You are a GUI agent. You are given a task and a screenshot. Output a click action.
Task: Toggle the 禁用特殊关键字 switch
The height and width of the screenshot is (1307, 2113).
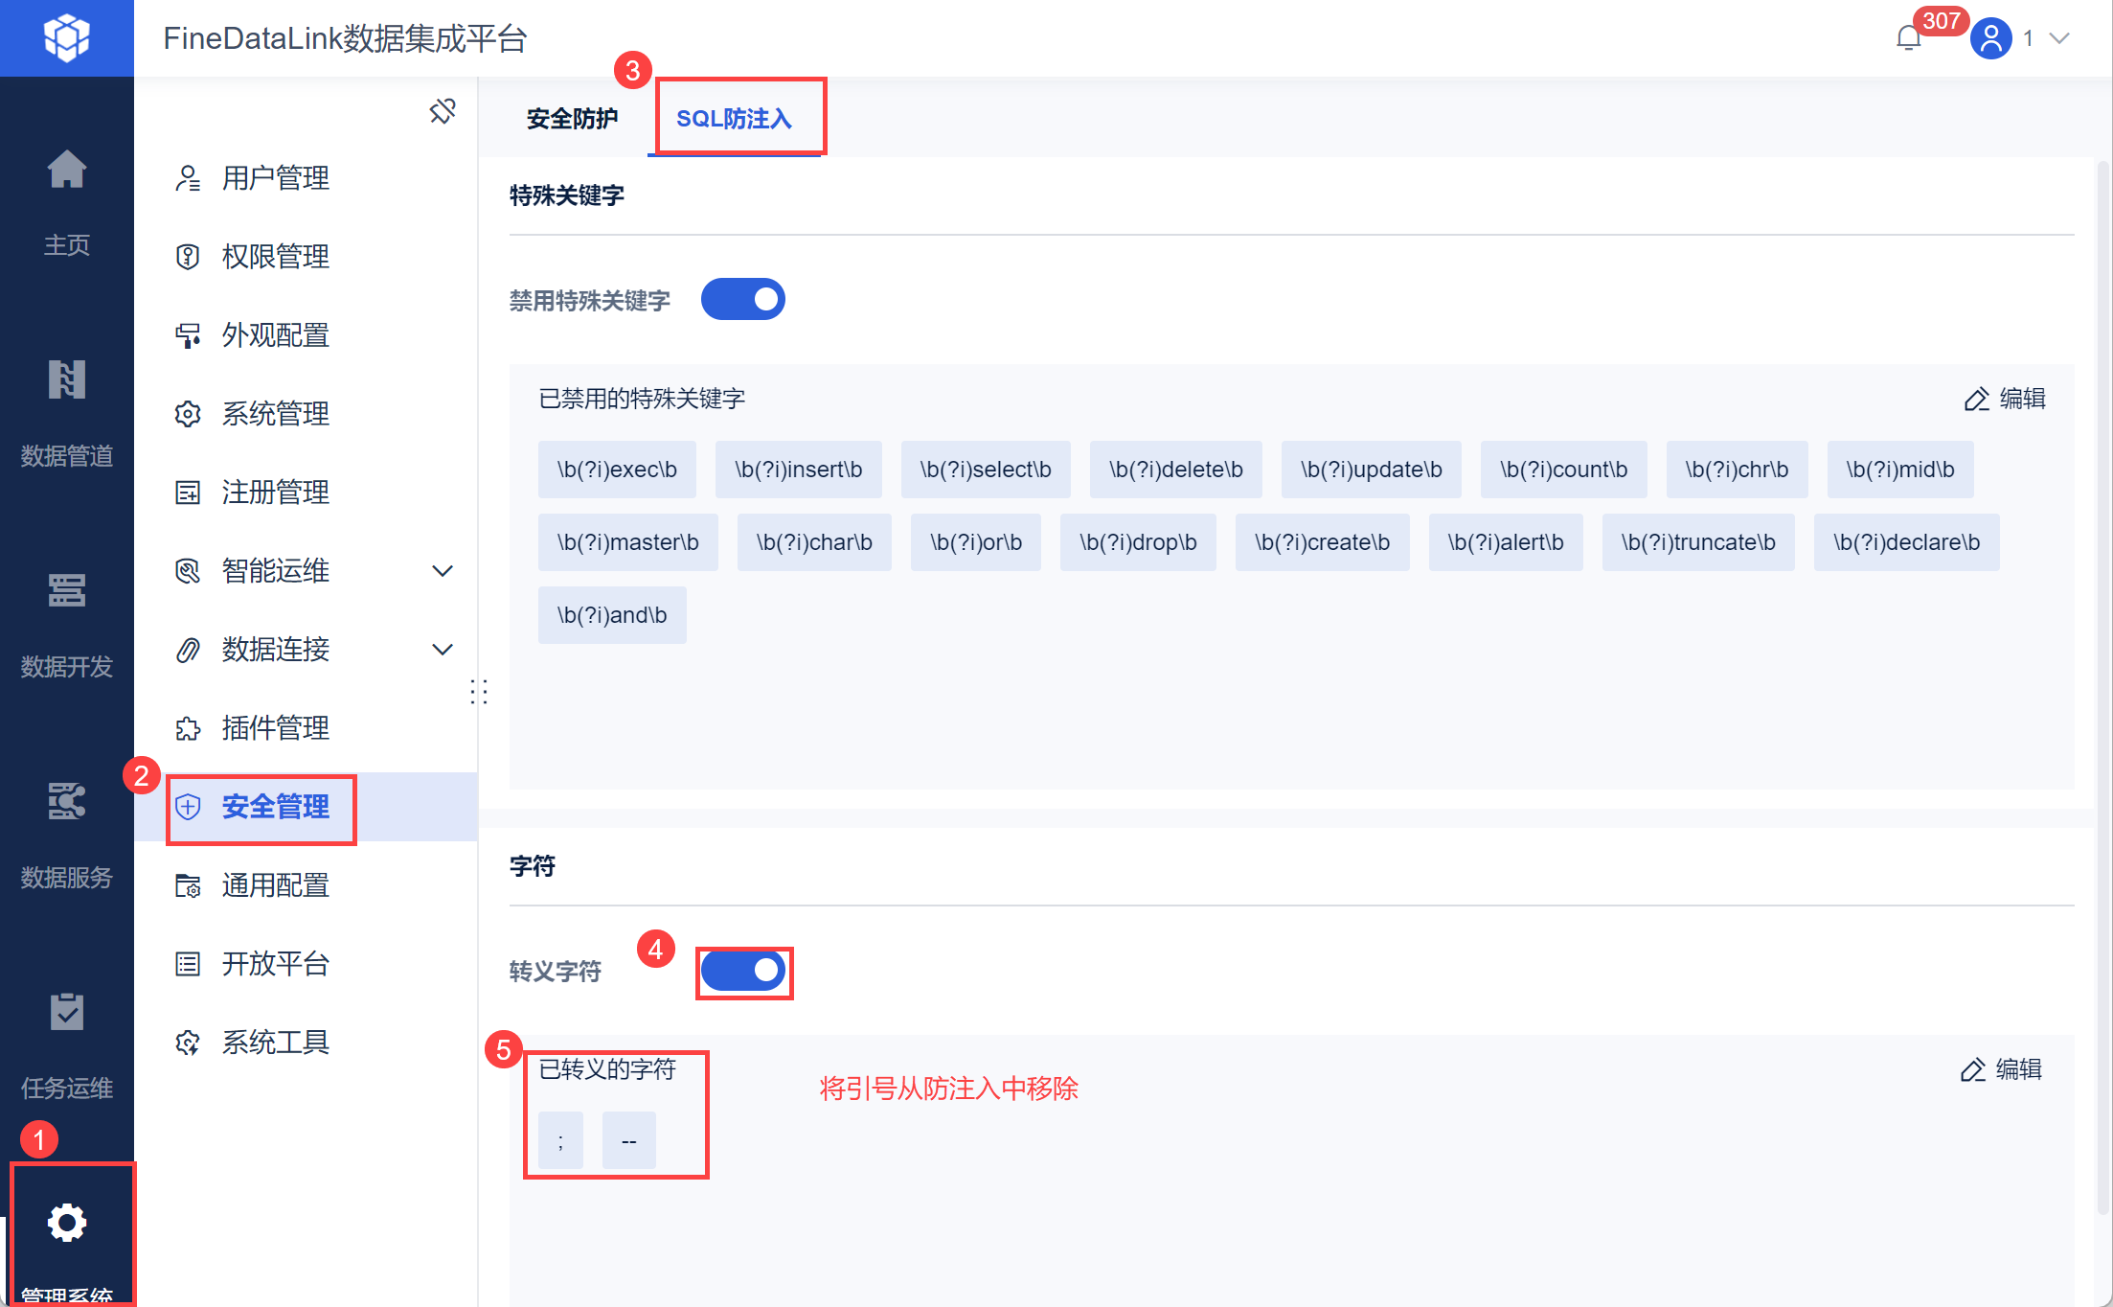(742, 300)
